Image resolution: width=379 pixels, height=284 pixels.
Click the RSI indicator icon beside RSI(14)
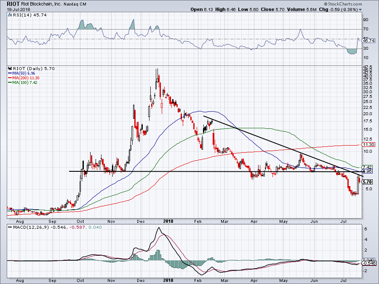(10, 15)
